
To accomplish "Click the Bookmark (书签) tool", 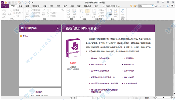I will (x=17, y=16).
